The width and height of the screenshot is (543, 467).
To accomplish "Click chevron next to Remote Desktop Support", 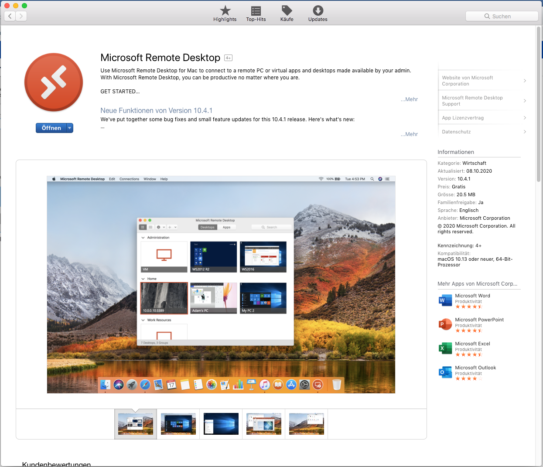I will pos(525,101).
